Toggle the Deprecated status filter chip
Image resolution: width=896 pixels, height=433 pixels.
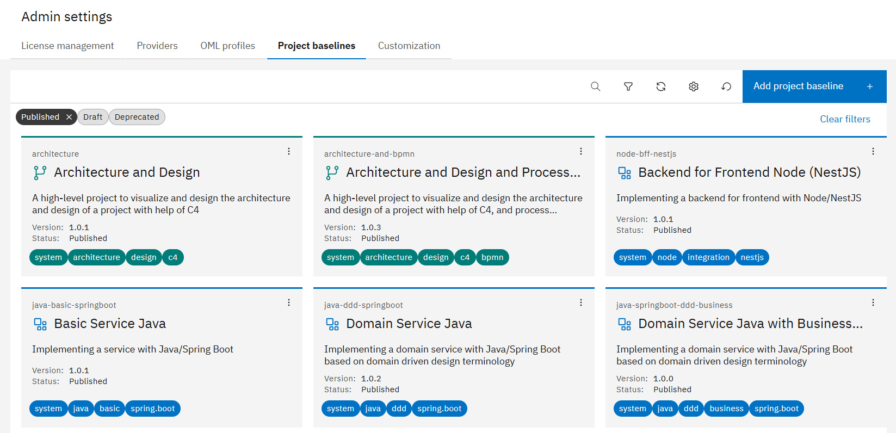tap(137, 117)
